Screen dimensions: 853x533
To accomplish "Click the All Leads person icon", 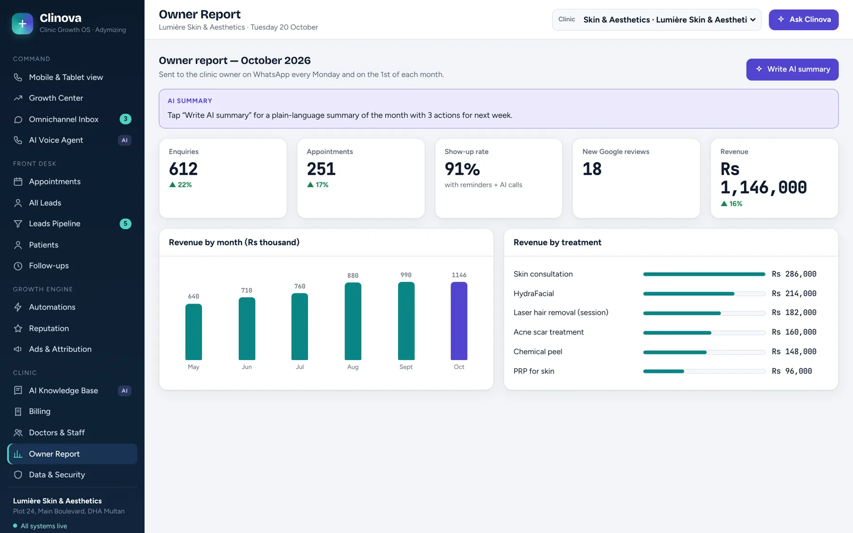I will (x=18, y=203).
